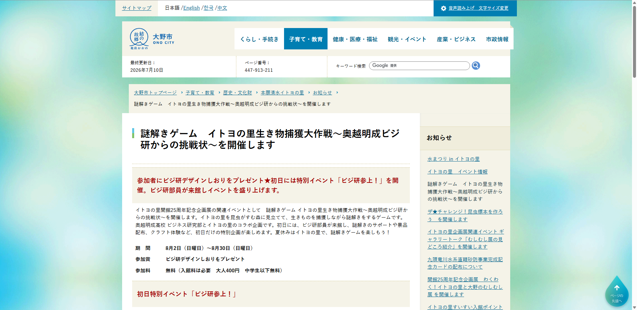Switch language to 中文
The width and height of the screenshot is (637, 310).
222,8
